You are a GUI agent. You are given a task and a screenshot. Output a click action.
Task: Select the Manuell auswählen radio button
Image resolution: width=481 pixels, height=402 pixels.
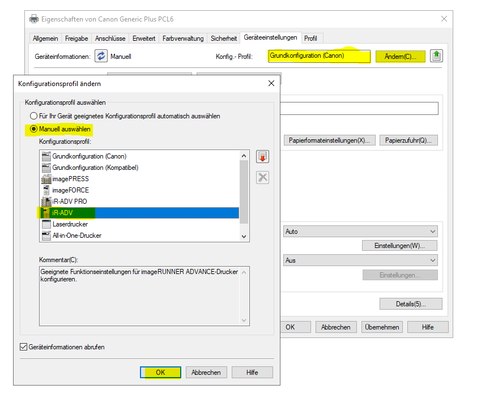click(x=33, y=129)
